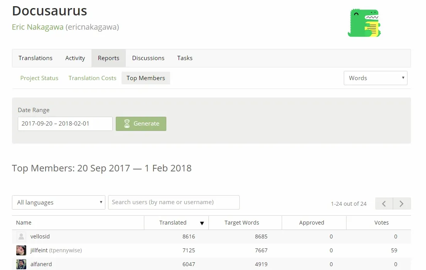Viewport: 426px width, 270px height.
Task: Open the Project Status report
Action: [x=39, y=78]
